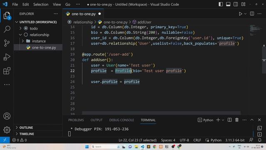Open Source Control view
The image size is (266, 150).
(x=7, y=43)
